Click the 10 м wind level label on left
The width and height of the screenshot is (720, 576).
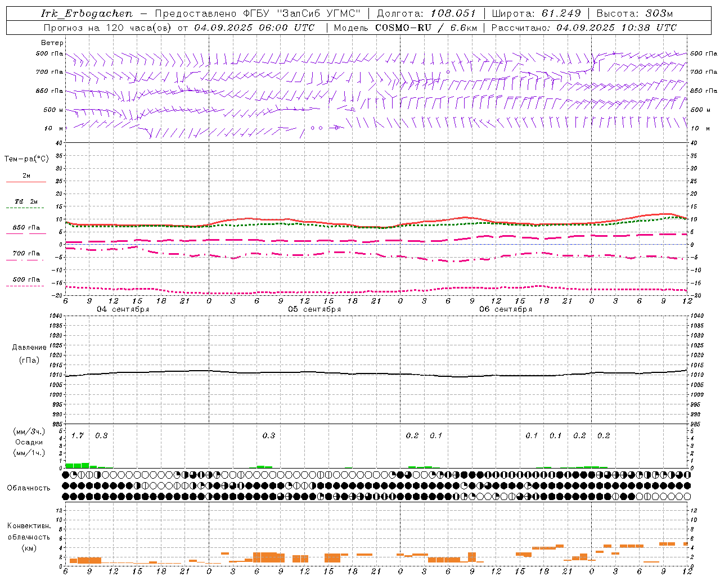[55, 128]
